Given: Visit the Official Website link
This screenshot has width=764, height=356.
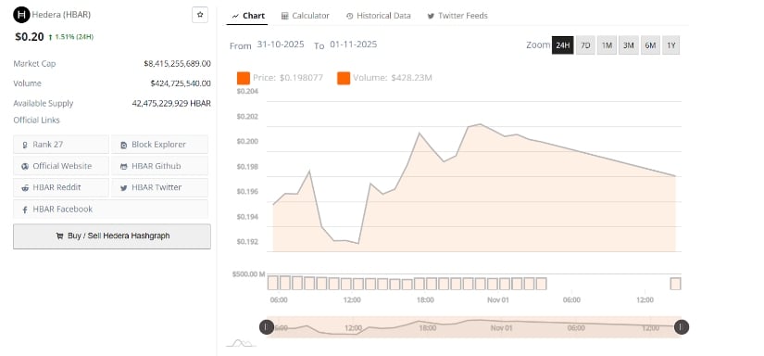Looking at the screenshot, I should pyautogui.click(x=61, y=166).
